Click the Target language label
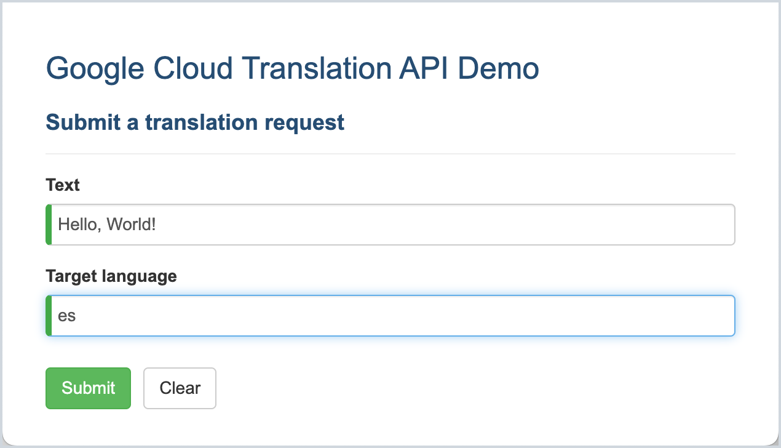The image size is (781, 448). tap(111, 276)
